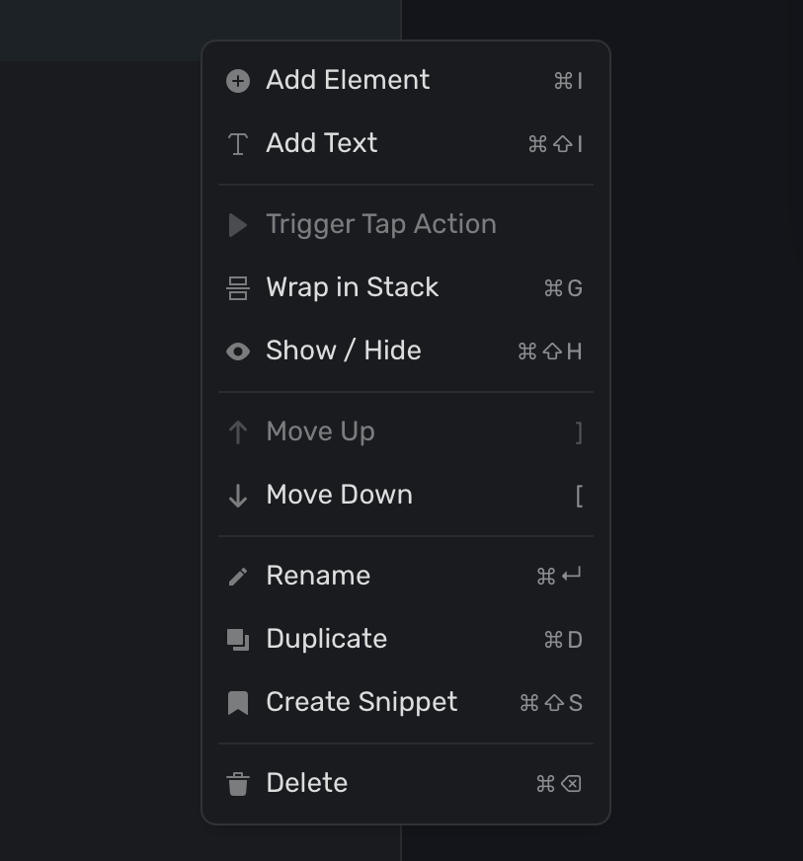Screen dimensions: 803x861
Task: Click the T icon for Add Text
Action: (238, 144)
